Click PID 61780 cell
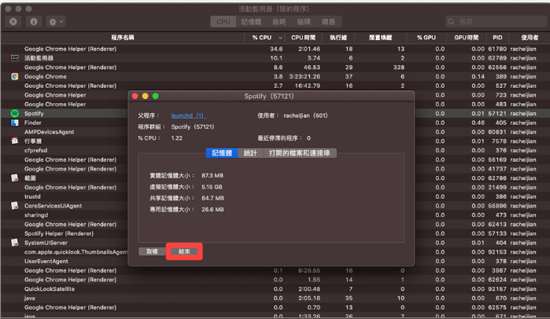 (x=497, y=49)
